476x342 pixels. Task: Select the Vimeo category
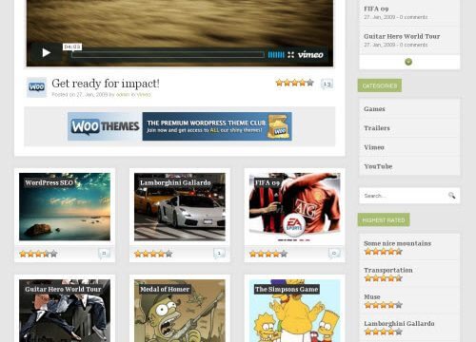coord(374,147)
